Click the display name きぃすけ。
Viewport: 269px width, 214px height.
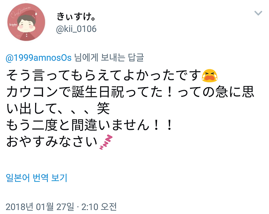point(76,17)
